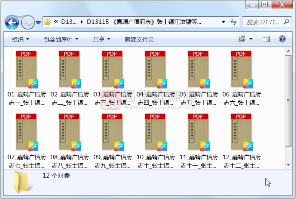Select file name 08_嘉靖广信府志八_张士镐...
Viewport: 296px width, 199px height.
(x=70, y=161)
